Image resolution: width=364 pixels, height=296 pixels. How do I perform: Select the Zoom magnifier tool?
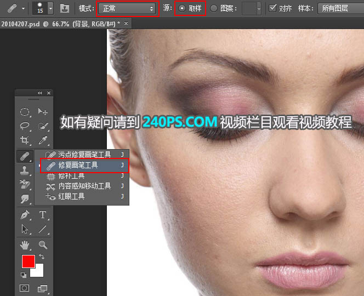[43, 245]
